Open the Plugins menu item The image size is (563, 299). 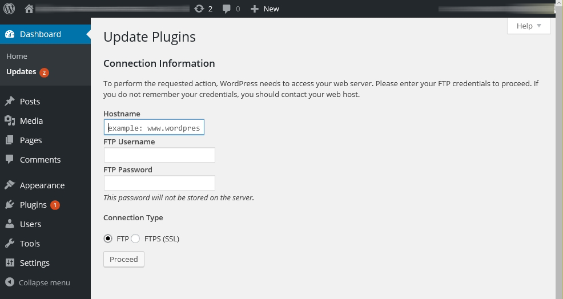pos(33,204)
